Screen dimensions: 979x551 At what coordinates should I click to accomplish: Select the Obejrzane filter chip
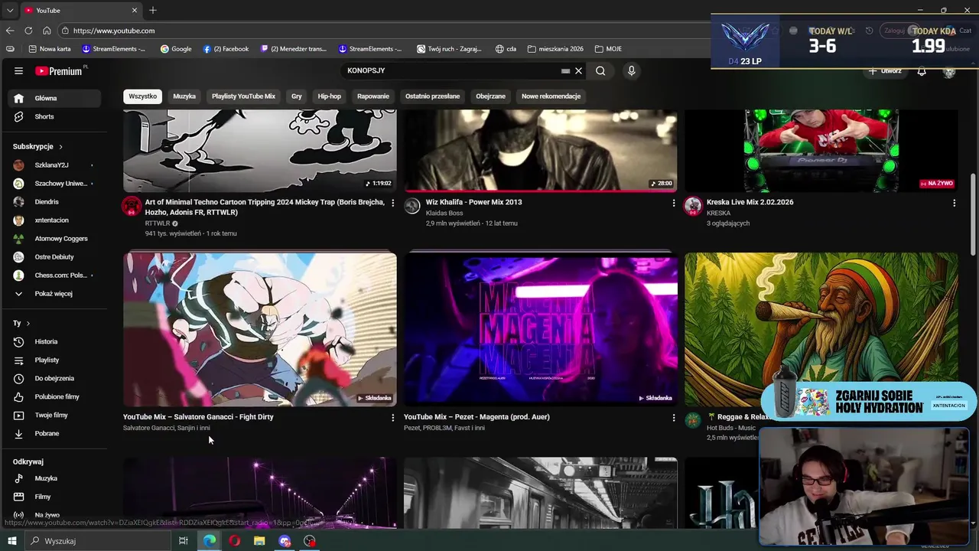[x=490, y=96]
